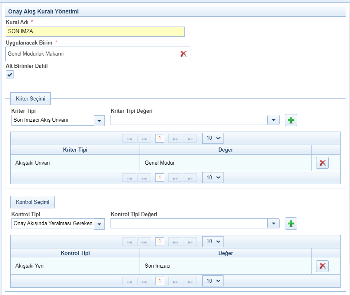
Task: Change rows per page in control table bottom paginator
Action: tap(213, 281)
